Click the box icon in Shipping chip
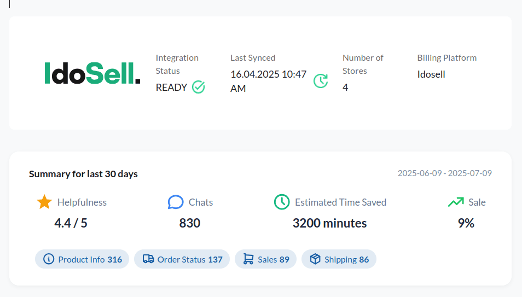The width and height of the screenshot is (522, 297). (315, 259)
